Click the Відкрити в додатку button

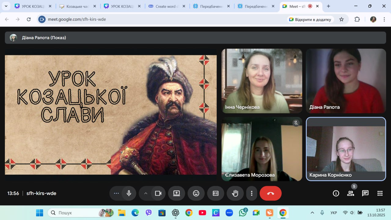[x=310, y=19]
